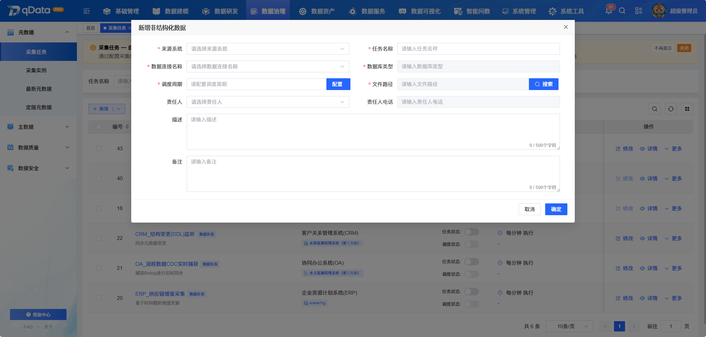Click the clock icon beside row 22 schedule
The width and height of the screenshot is (706, 337).
pos(500,233)
